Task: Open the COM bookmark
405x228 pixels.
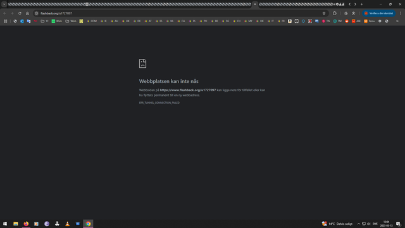Action: 92,21
